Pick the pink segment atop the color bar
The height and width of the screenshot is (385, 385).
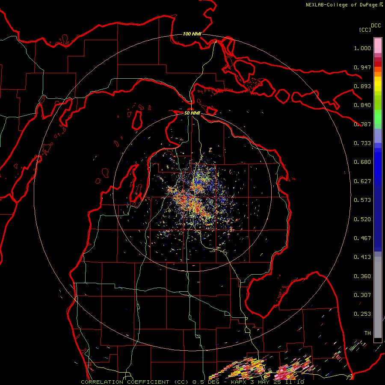(x=378, y=45)
